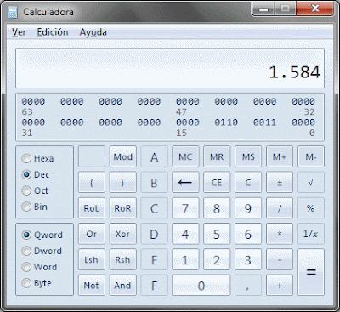340x312 pixels.
Task: Click the addition plus key
Action: (x=280, y=285)
